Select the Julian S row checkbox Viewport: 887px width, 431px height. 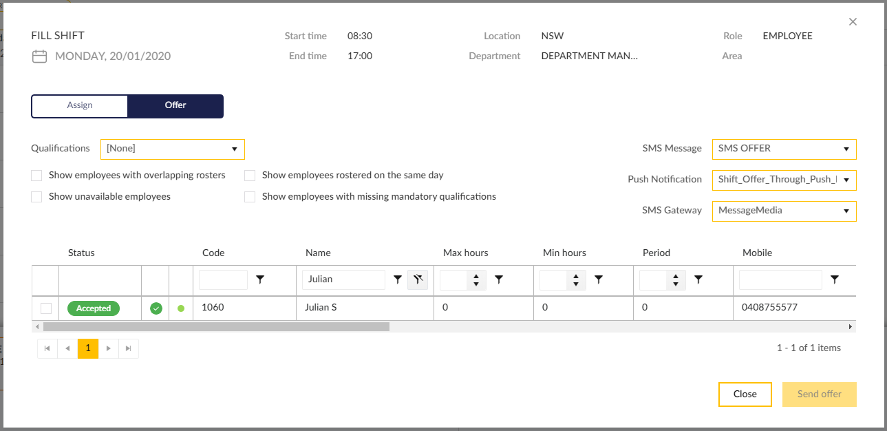[46, 308]
